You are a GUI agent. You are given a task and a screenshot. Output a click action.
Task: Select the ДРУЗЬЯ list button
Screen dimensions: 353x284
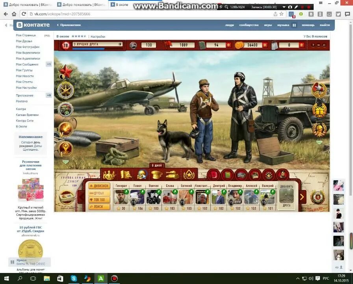[99, 193]
